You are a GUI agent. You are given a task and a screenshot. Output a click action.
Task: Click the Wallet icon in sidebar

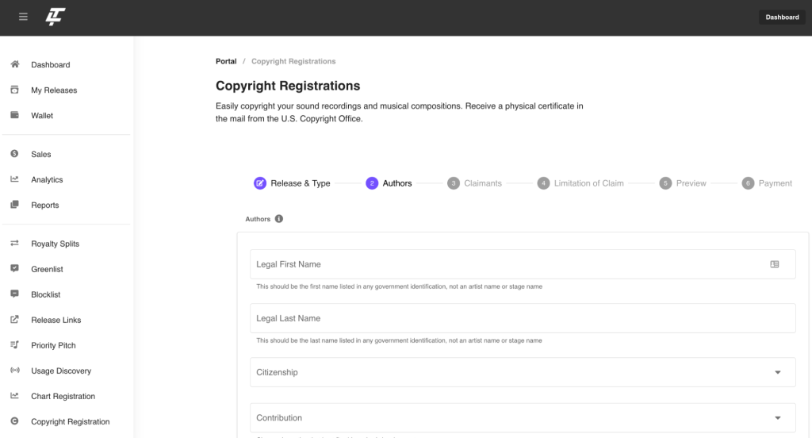pyautogui.click(x=14, y=115)
